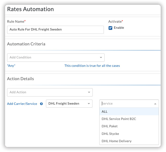Select the DHL Paket service option

(x=129, y=126)
